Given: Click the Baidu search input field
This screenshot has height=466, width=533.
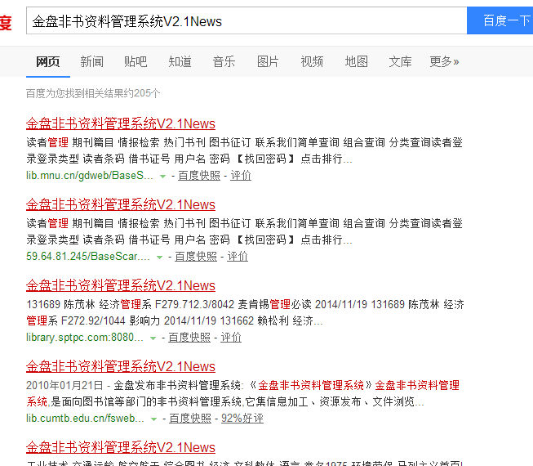Looking at the screenshot, I should (x=247, y=20).
